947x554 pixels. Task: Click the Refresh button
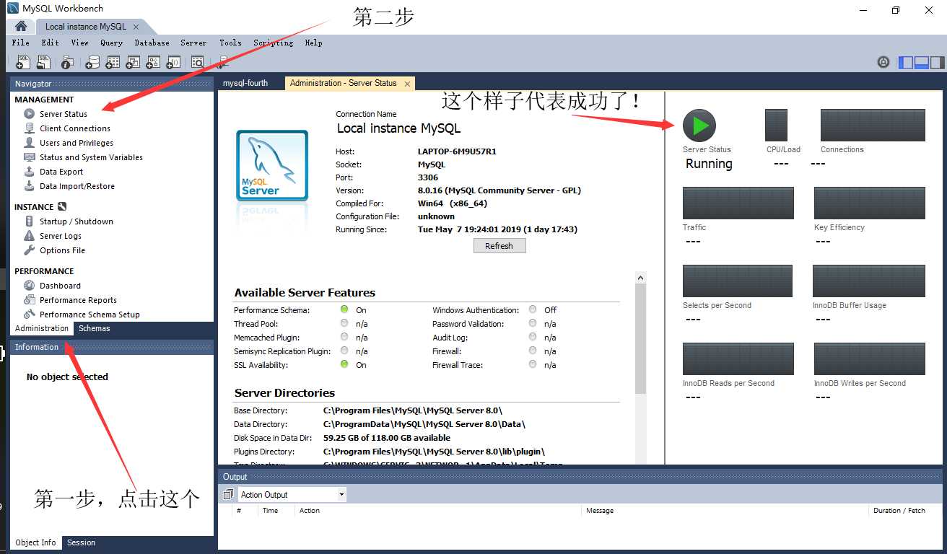pyautogui.click(x=499, y=246)
